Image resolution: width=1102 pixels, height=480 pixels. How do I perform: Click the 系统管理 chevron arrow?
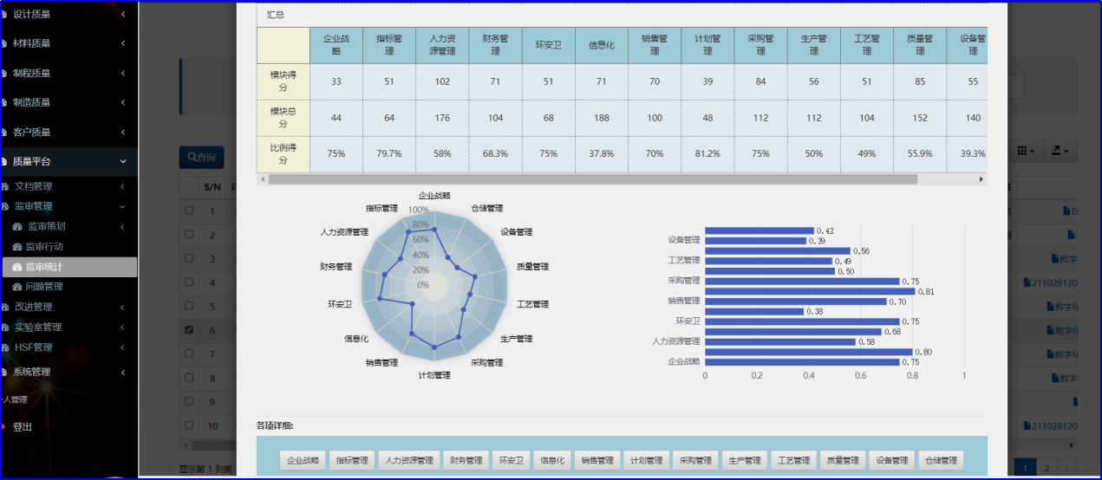pyautogui.click(x=123, y=372)
